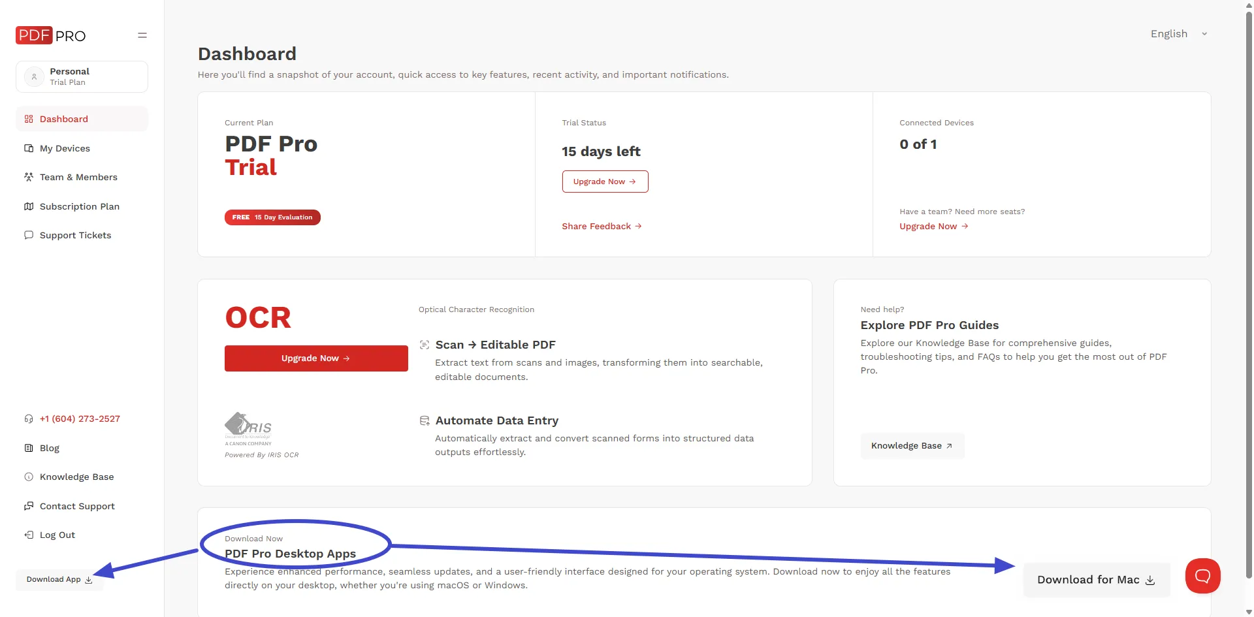Click the Share Feedback link
This screenshot has height=617, width=1254.
602,226
